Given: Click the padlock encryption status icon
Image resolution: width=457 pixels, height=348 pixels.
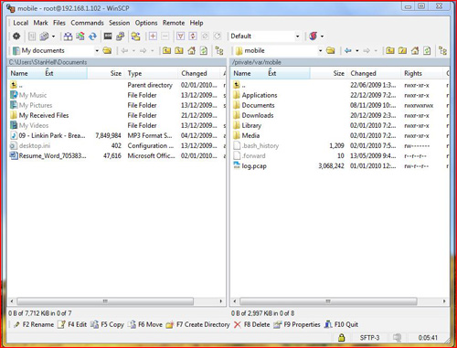Looking at the screenshot, I should [x=342, y=337].
